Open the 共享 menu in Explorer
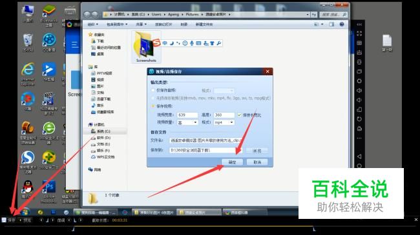The width and height of the screenshot is (420, 235). (141, 24)
